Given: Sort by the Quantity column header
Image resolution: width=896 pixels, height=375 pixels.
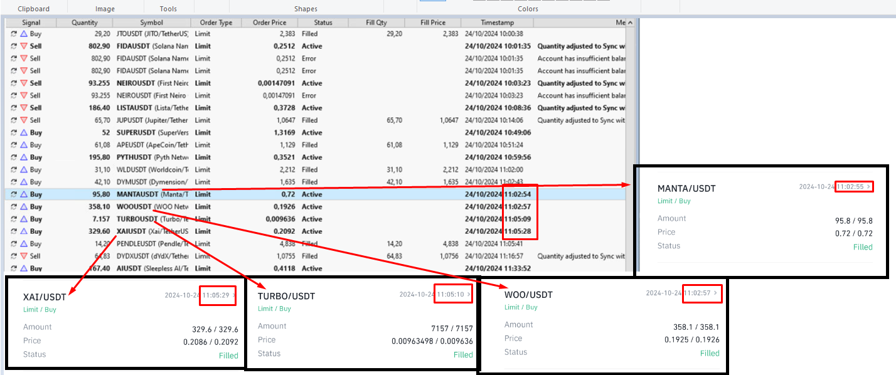Looking at the screenshot, I should [85, 23].
